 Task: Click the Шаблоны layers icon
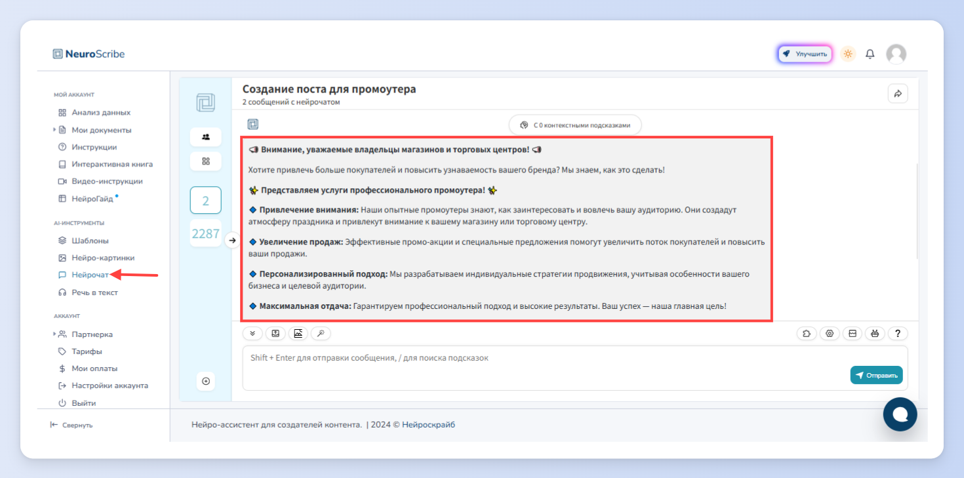point(62,241)
